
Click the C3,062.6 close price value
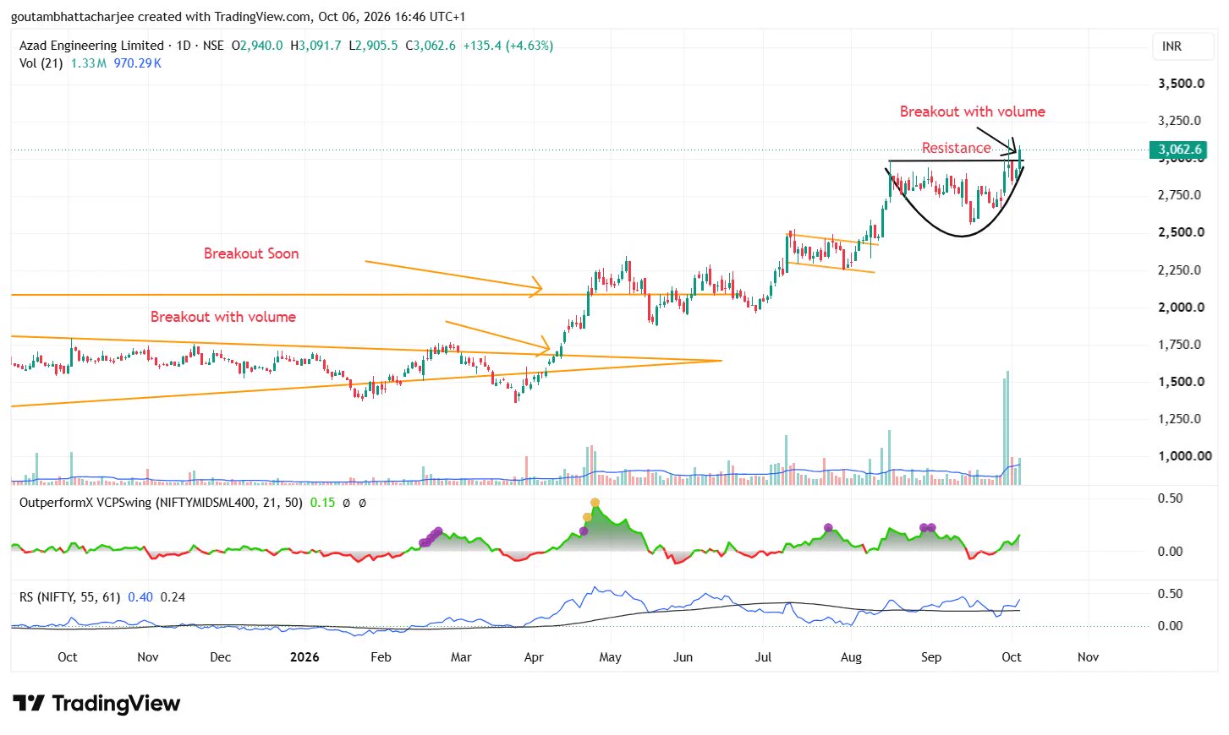(x=430, y=46)
